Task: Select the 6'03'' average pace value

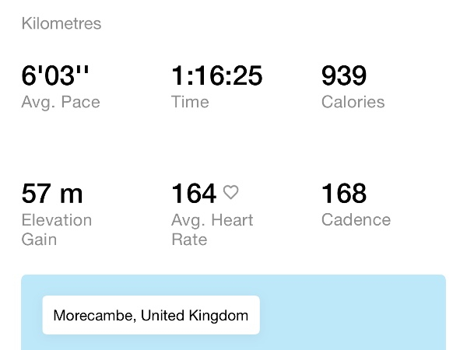Action: click(x=54, y=76)
